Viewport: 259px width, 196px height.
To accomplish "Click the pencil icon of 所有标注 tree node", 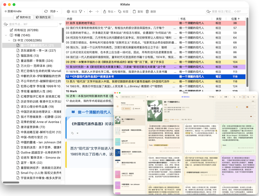I will [11, 30].
